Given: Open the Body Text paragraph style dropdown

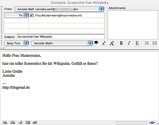Looking at the screenshot, I should (16, 43).
